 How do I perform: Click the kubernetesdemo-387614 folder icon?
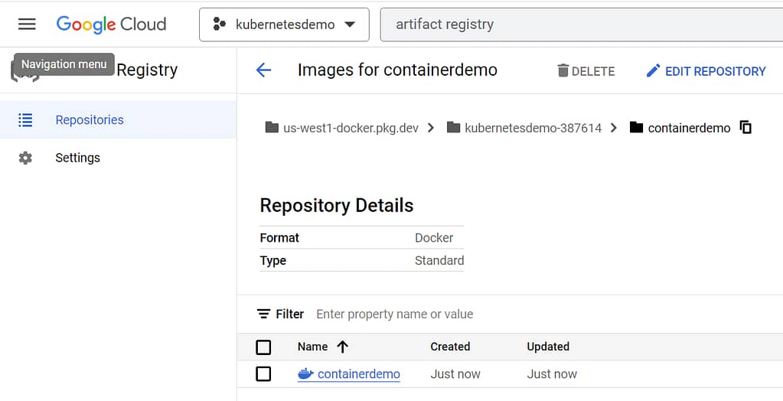click(x=453, y=127)
